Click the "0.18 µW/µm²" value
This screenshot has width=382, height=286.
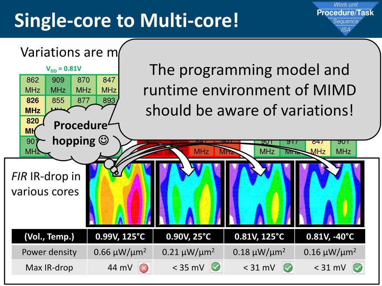[x=259, y=252]
